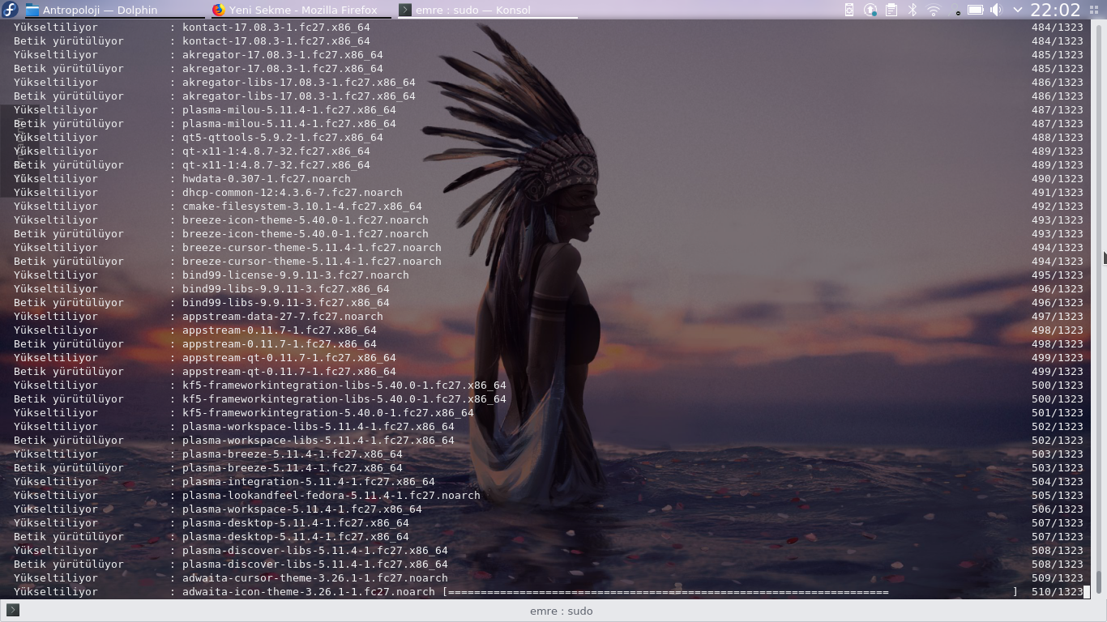Select the emre : sudo terminal tab
The image size is (1107, 622).
coord(561,611)
